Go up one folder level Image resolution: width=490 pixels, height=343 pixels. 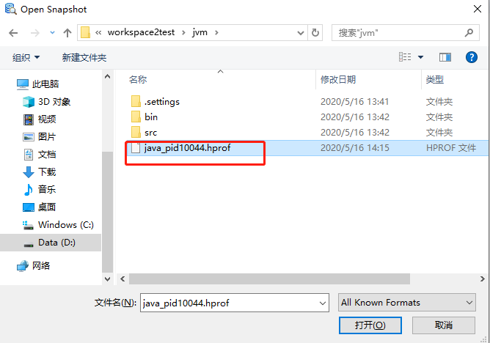click(67, 33)
